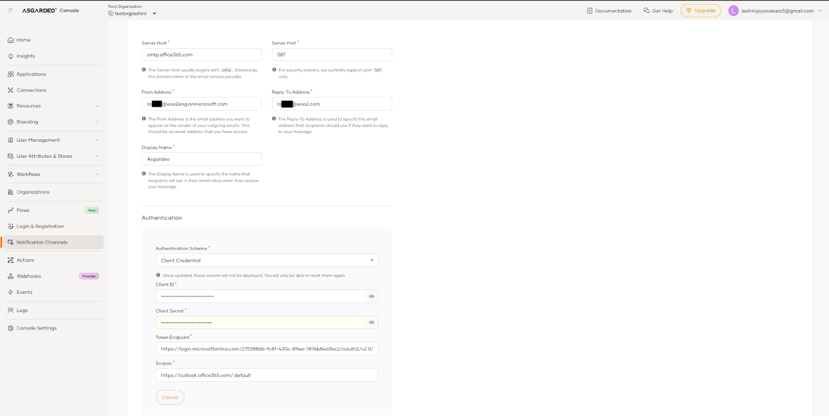This screenshot has height=416, width=829.
Task: Click the Upgrade button in header
Action: pyautogui.click(x=701, y=11)
